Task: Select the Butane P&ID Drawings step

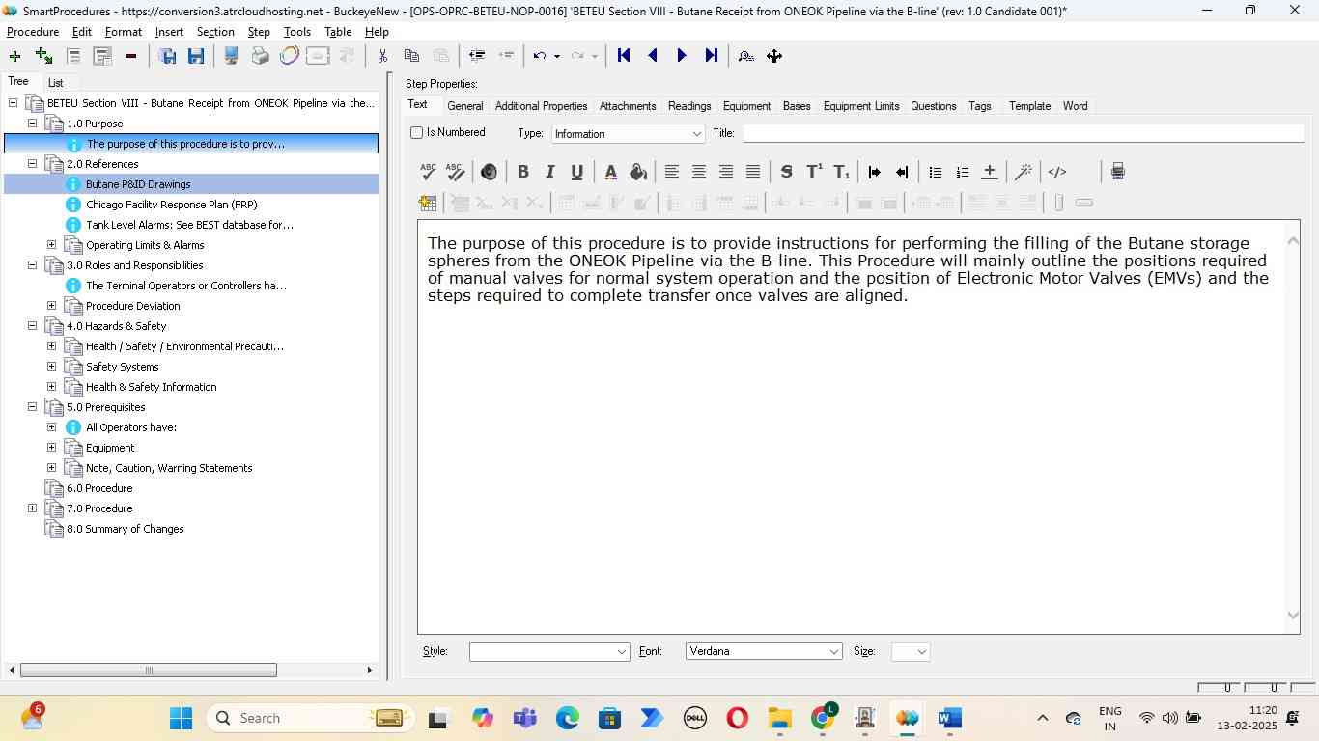Action: (x=138, y=184)
